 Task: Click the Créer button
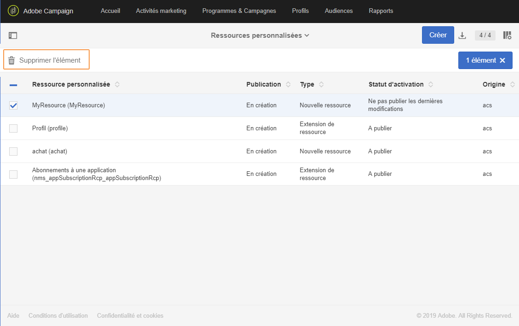pyautogui.click(x=438, y=35)
